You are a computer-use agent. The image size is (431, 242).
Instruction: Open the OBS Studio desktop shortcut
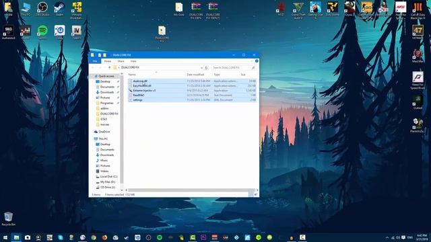click(x=42, y=9)
